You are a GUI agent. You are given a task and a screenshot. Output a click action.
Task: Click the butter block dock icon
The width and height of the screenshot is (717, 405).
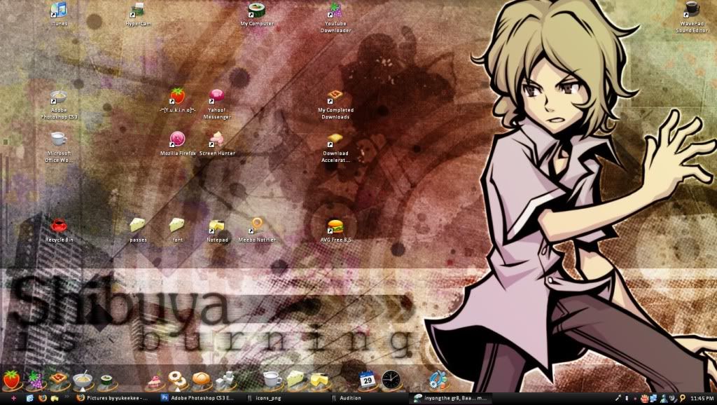point(319,380)
